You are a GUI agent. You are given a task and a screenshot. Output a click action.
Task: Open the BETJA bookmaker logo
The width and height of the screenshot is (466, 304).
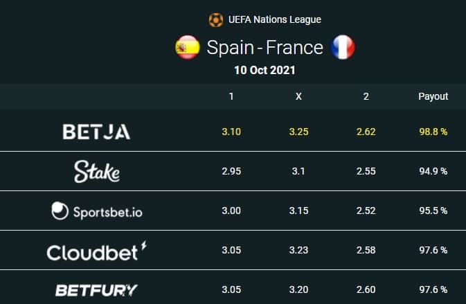pyautogui.click(x=96, y=132)
